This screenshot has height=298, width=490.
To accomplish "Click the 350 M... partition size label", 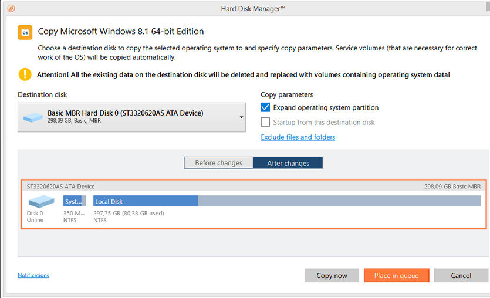I will point(74,213).
